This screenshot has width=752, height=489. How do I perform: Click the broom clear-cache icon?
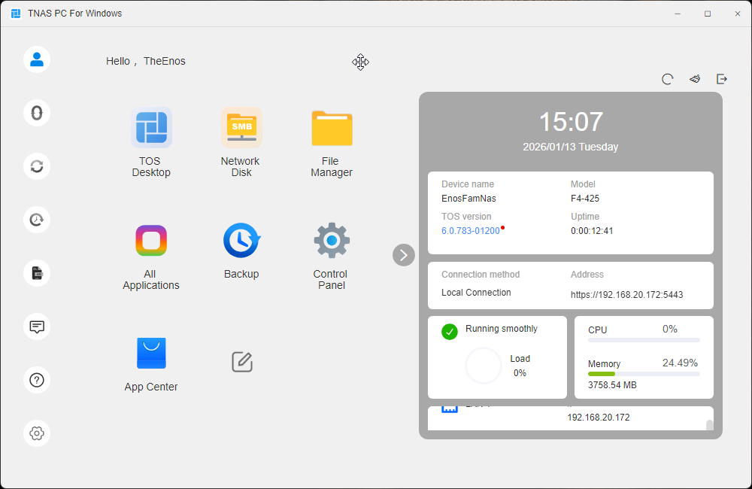[695, 79]
